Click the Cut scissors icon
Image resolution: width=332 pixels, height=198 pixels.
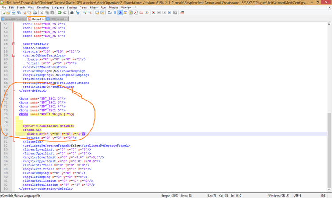[x=42, y=13]
